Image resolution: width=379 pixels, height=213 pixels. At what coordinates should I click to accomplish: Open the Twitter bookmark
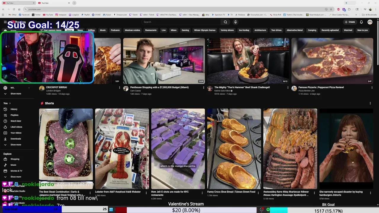[36, 14]
